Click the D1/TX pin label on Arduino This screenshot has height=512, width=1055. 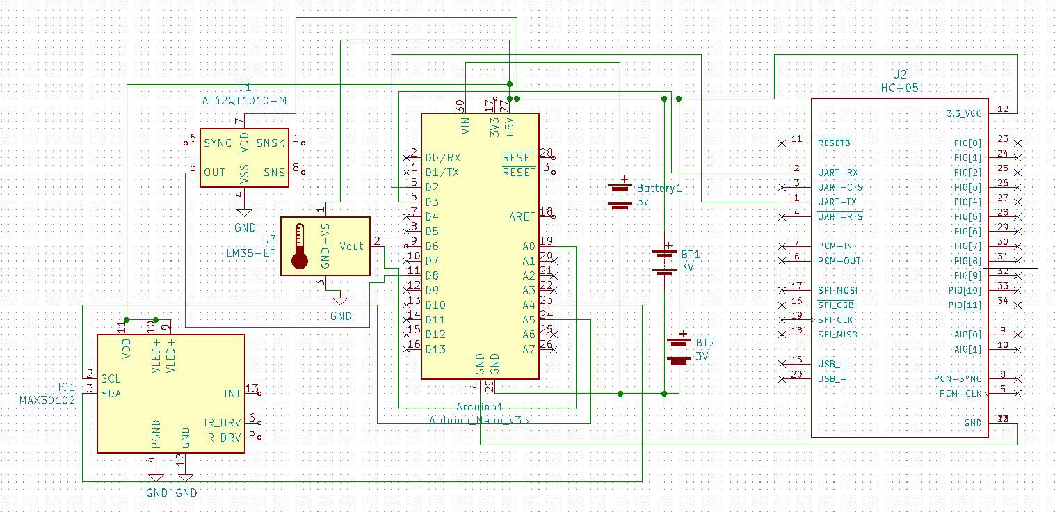tap(442, 172)
